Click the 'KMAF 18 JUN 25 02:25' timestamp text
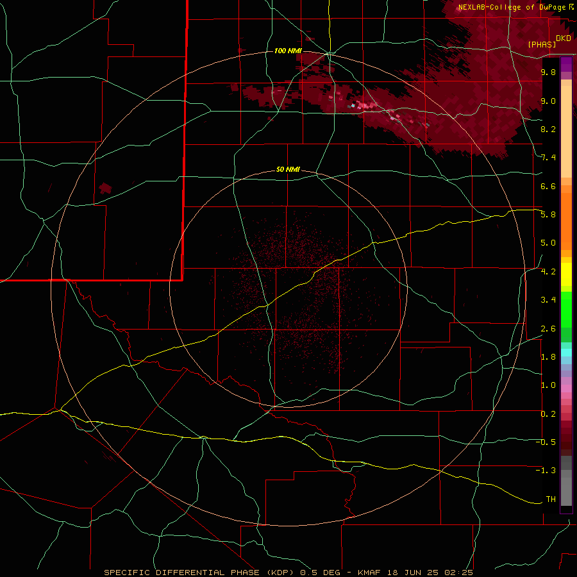The width and height of the screenshot is (577, 577). pos(415,573)
